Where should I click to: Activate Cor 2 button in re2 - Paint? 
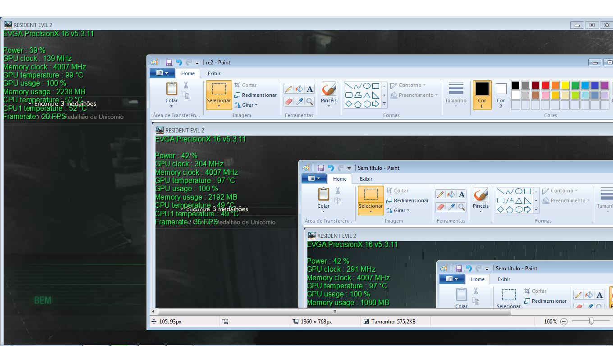click(x=501, y=95)
